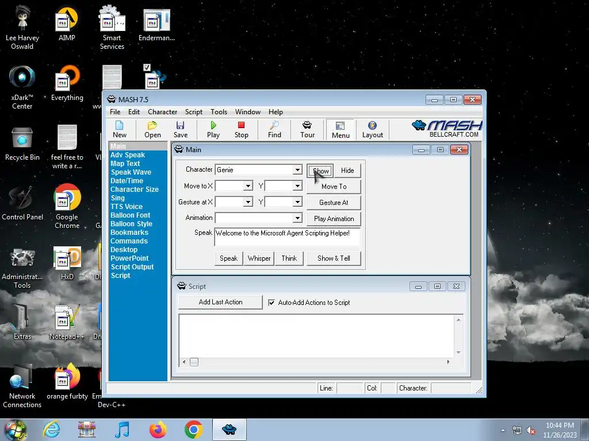Open the Move to Y dropdown
Image resolution: width=589 pixels, height=441 pixels.
click(297, 186)
